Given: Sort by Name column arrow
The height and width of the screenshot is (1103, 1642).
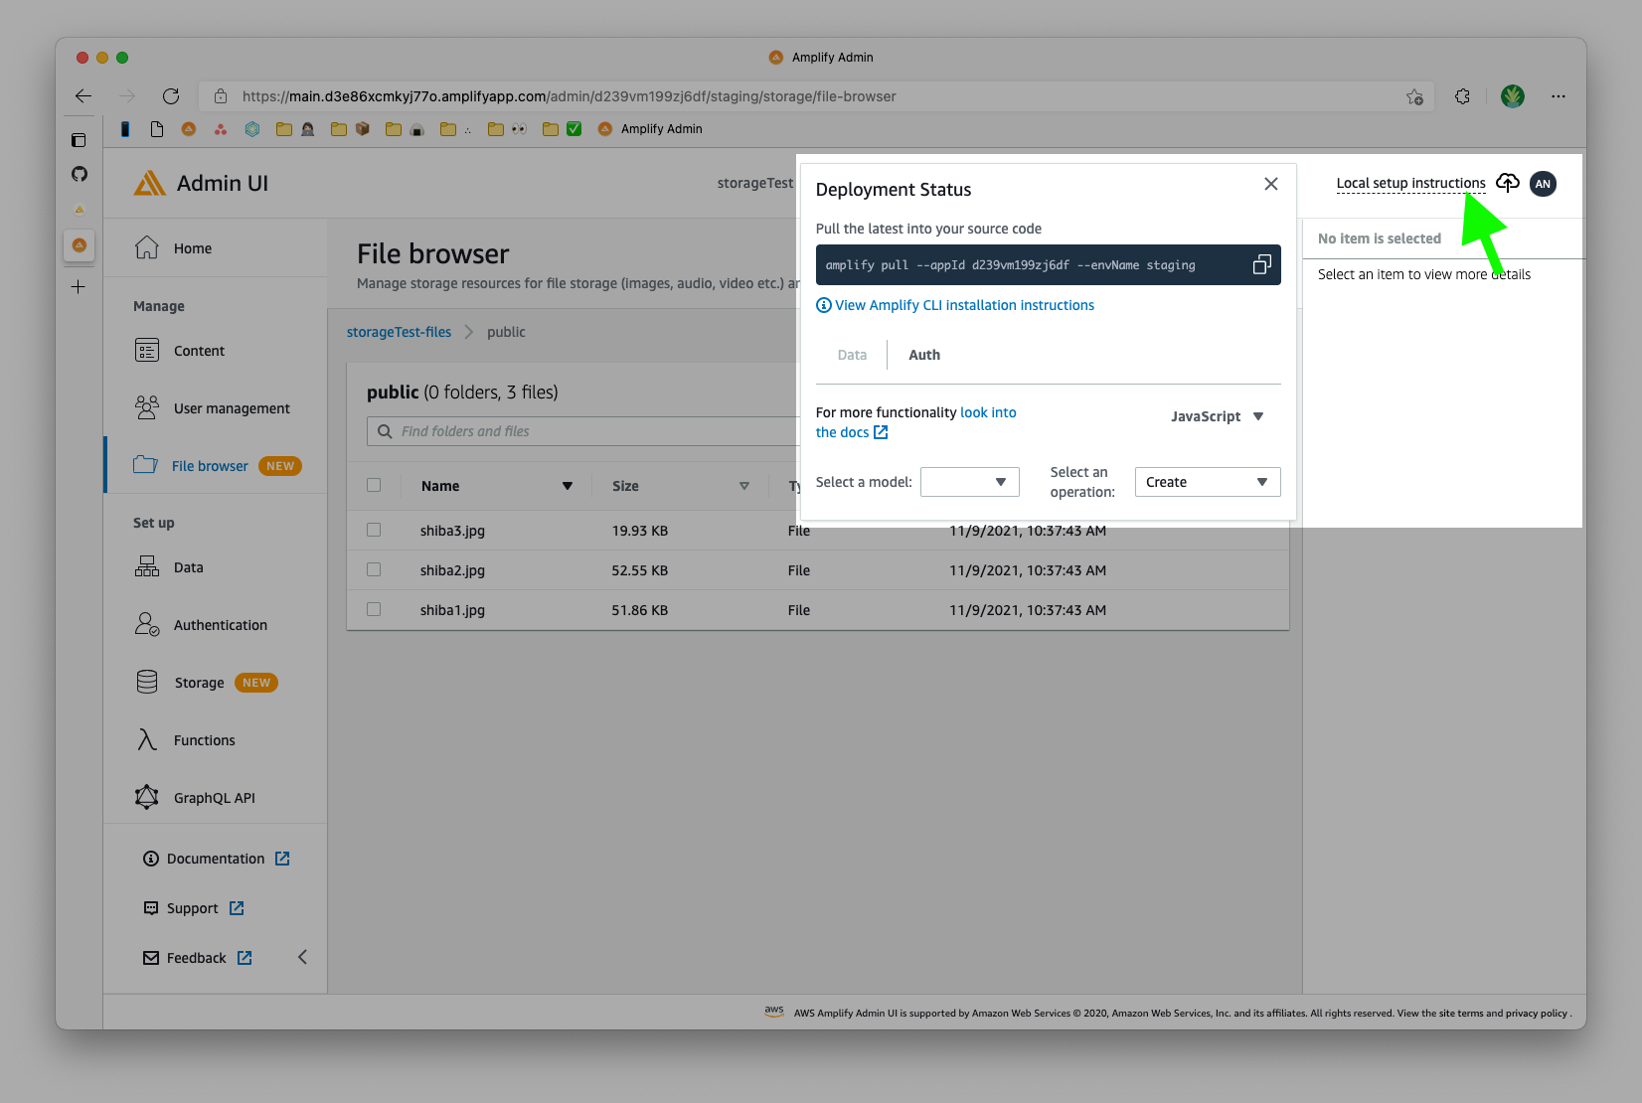Looking at the screenshot, I should click(x=568, y=486).
